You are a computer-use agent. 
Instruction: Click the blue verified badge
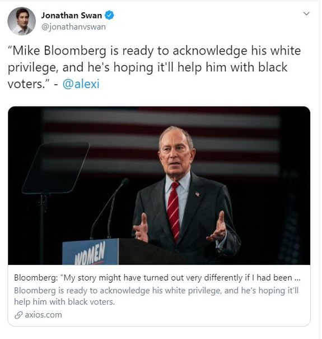(109, 15)
